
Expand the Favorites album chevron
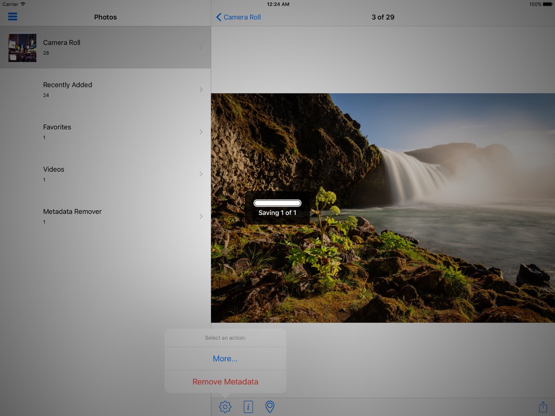(201, 132)
